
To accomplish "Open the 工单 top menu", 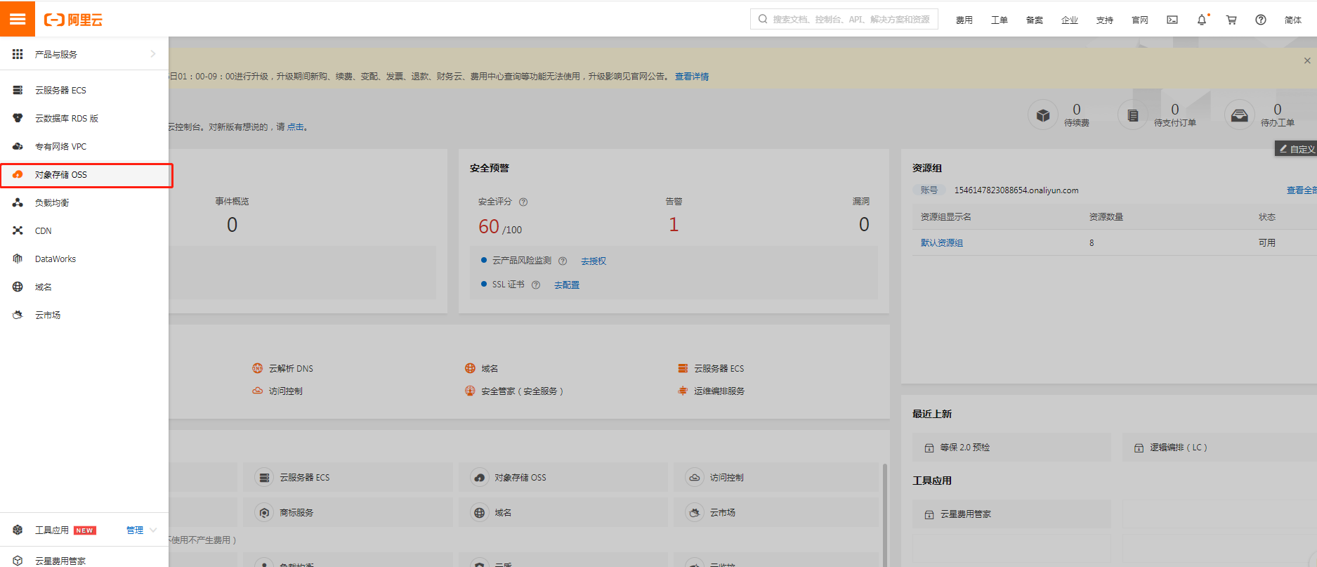I will click(x=1000, y=20).
